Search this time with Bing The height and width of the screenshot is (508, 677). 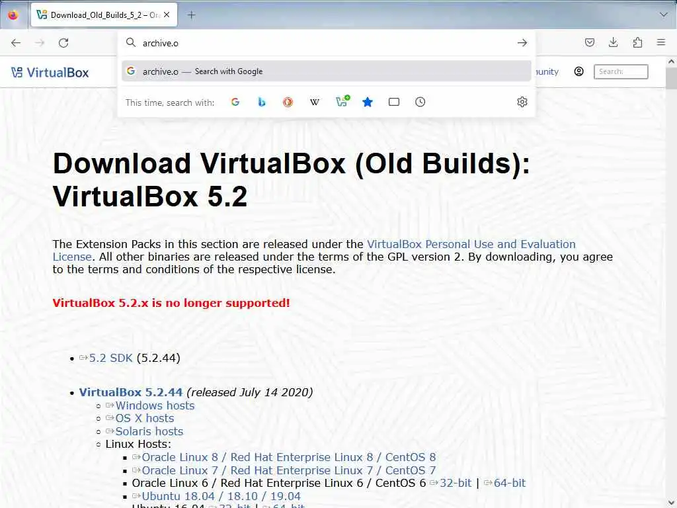(262, 102)
